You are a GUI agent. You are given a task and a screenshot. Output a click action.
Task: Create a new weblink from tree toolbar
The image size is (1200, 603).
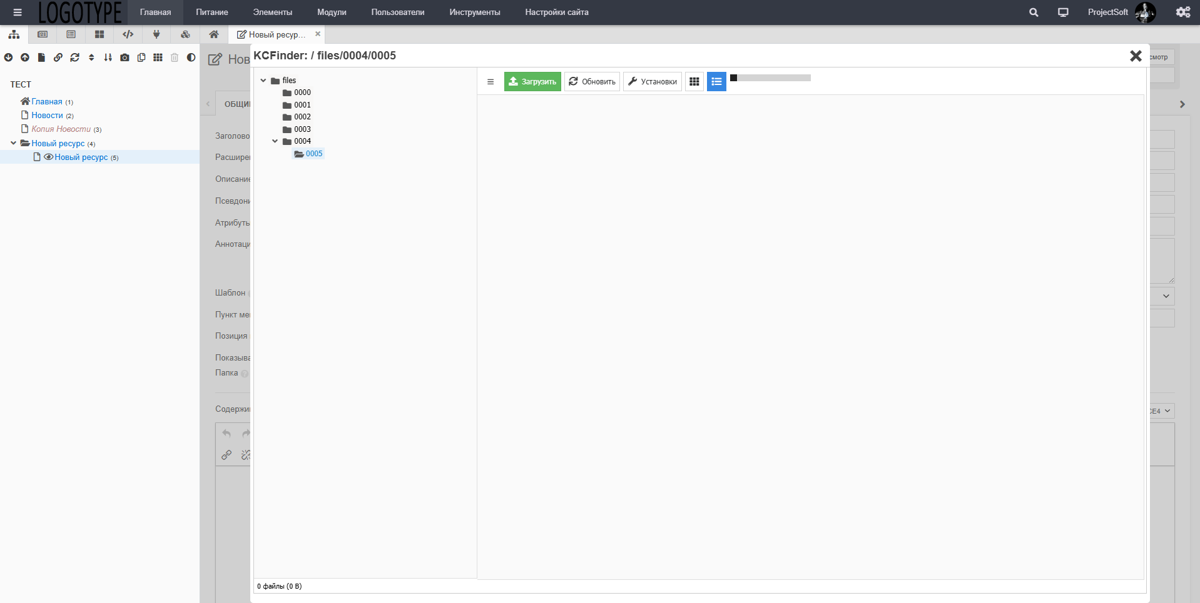(58, 57)
